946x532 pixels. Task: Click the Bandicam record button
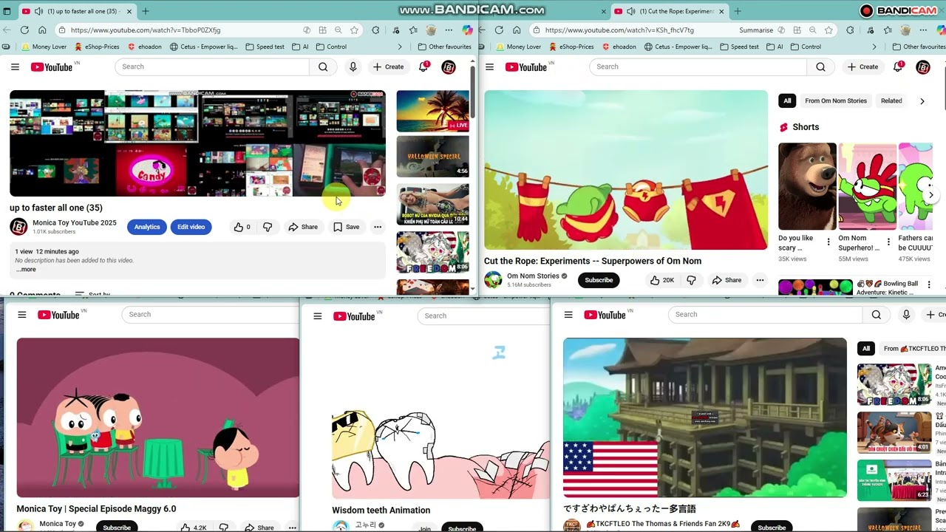pyautogui.click(x=866, y=11)
